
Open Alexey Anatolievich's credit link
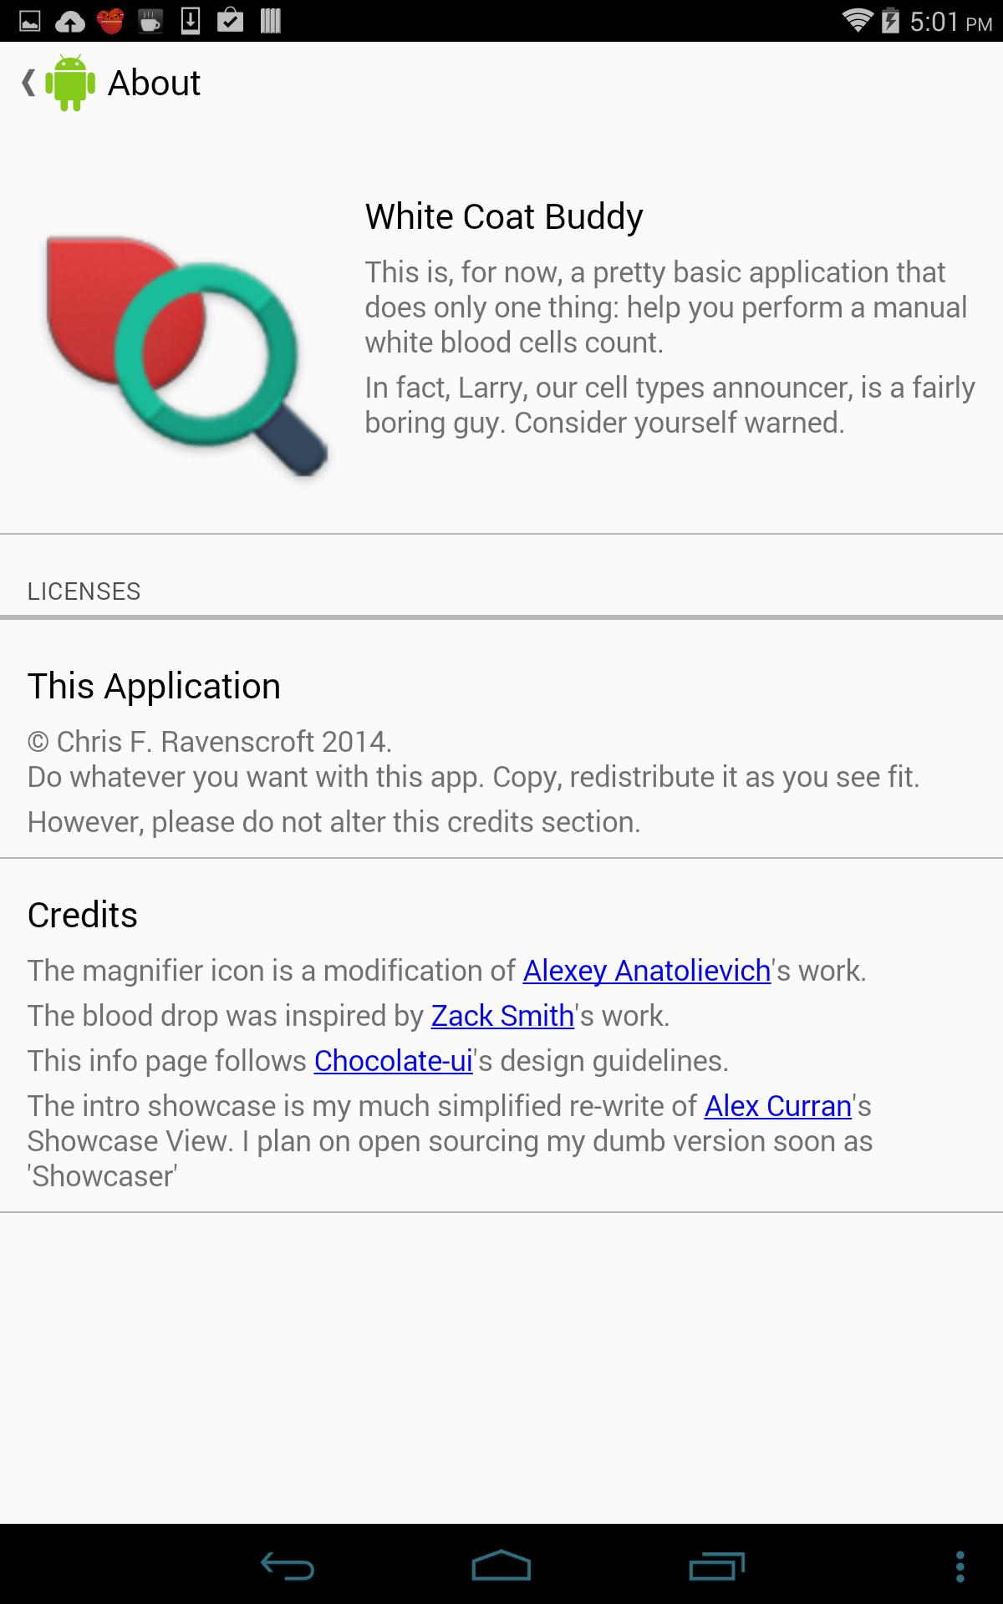(646, 971)
